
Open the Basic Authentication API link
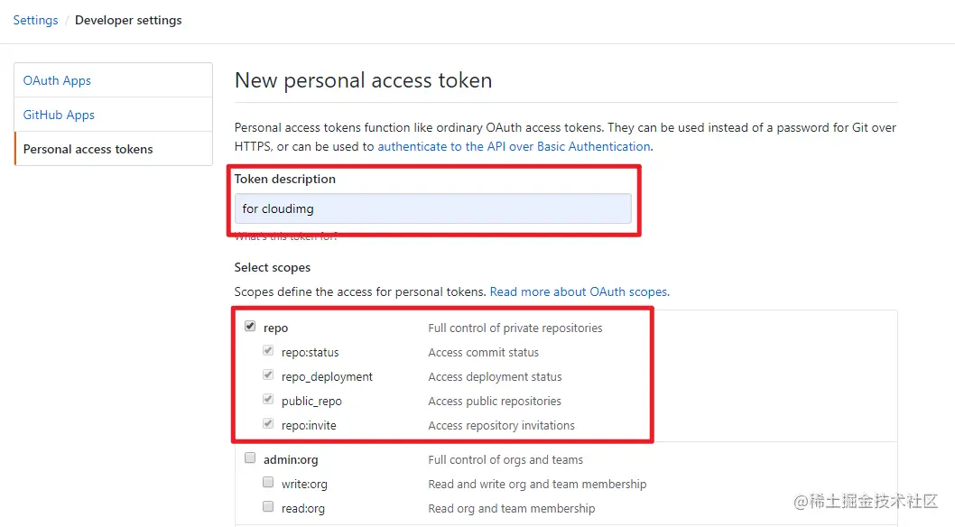click(513, 146)
